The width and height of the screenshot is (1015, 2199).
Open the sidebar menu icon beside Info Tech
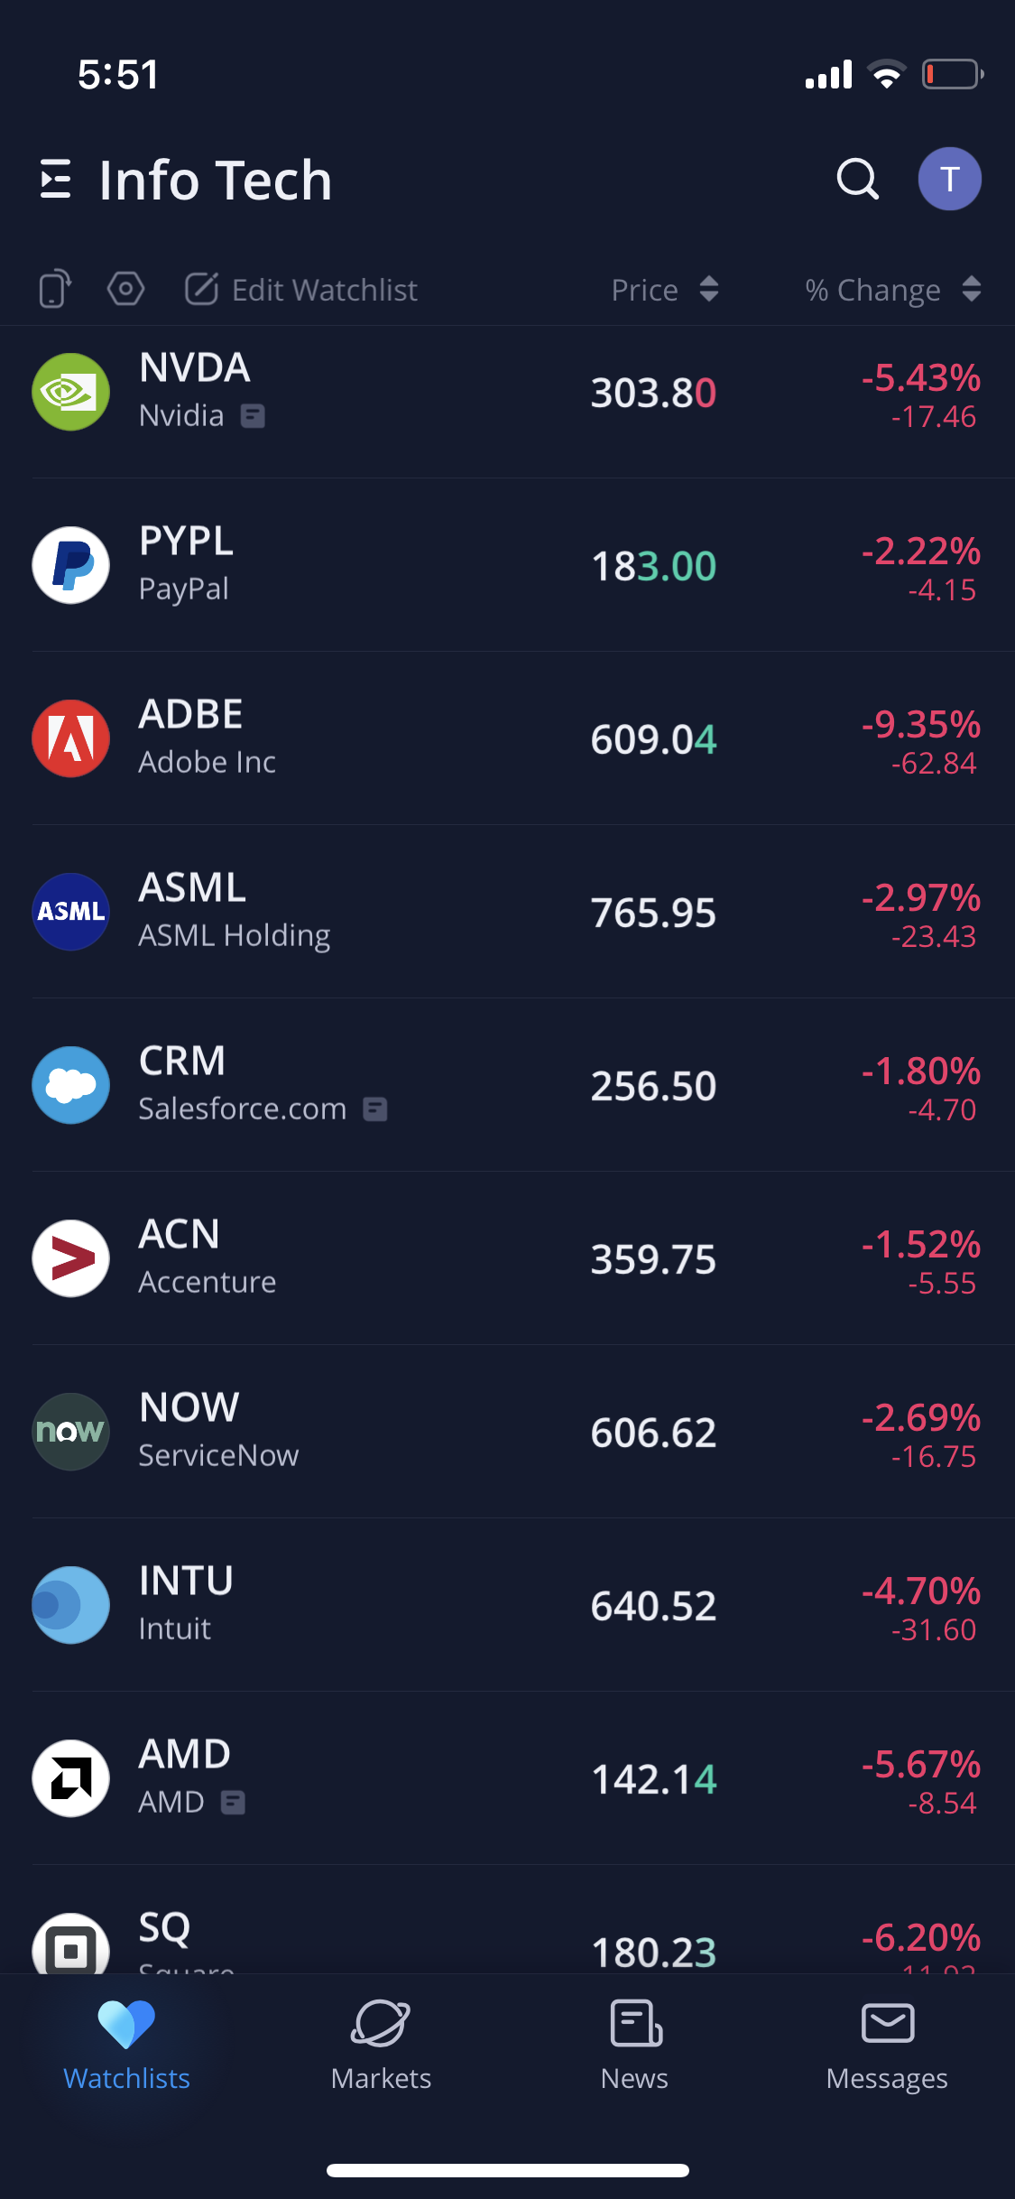[x=56, y=179]
